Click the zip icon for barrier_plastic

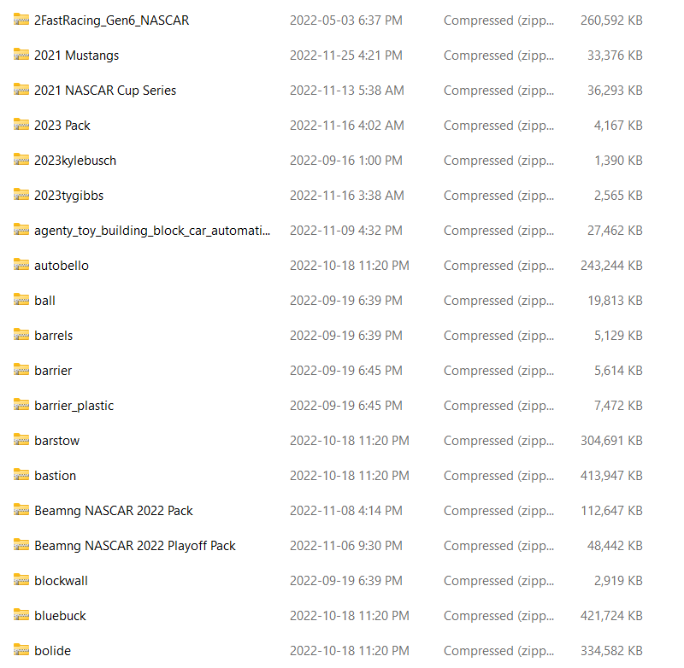(21, 405)
